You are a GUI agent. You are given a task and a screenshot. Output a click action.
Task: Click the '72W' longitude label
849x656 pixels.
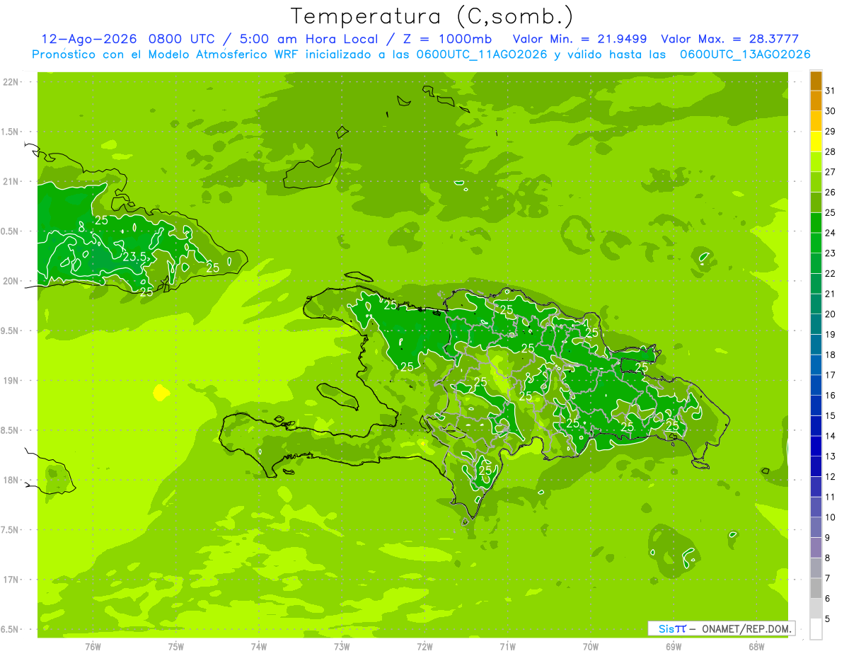(x=424, y=647)
